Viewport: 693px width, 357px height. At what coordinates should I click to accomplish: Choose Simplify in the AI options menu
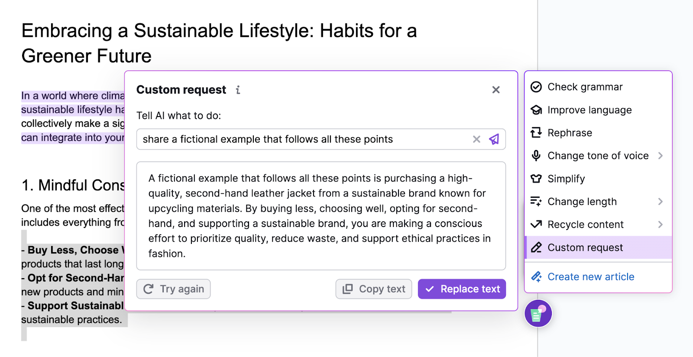pyautogui.click(x=566, y=178)
